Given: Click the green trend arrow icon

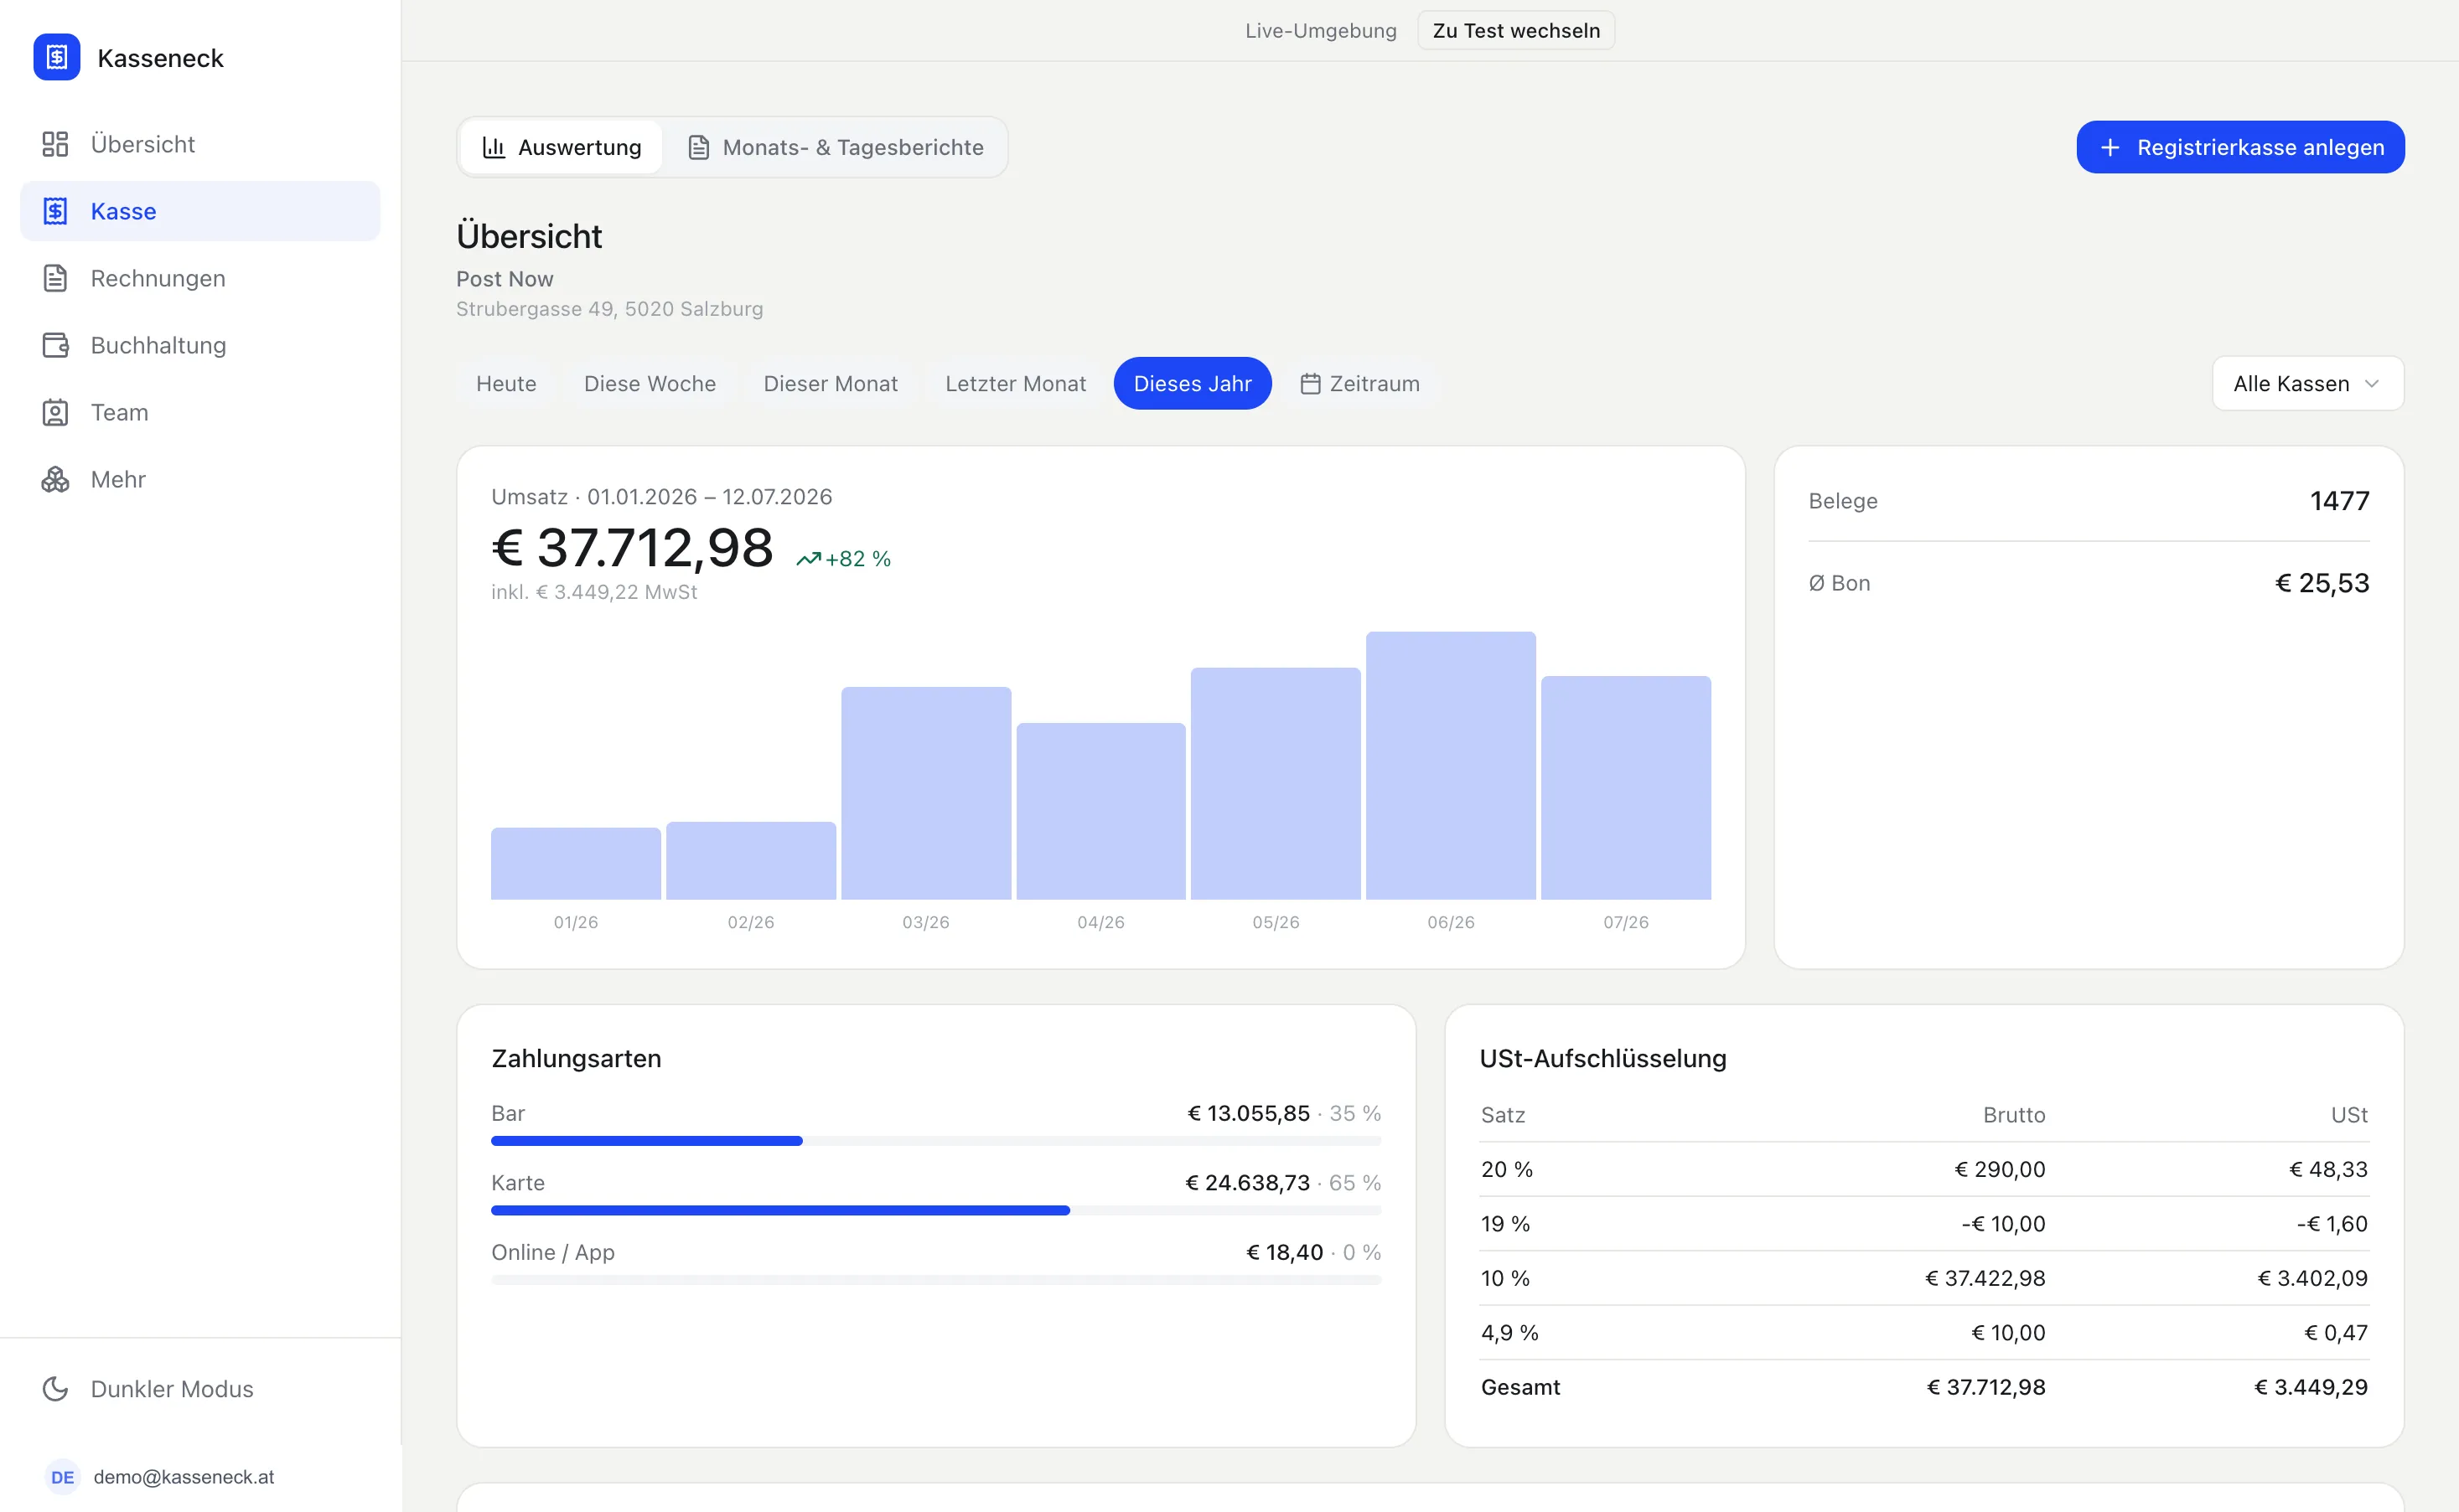Looking at the screenshot, I should pyautogui.click(x=808, y=559).
